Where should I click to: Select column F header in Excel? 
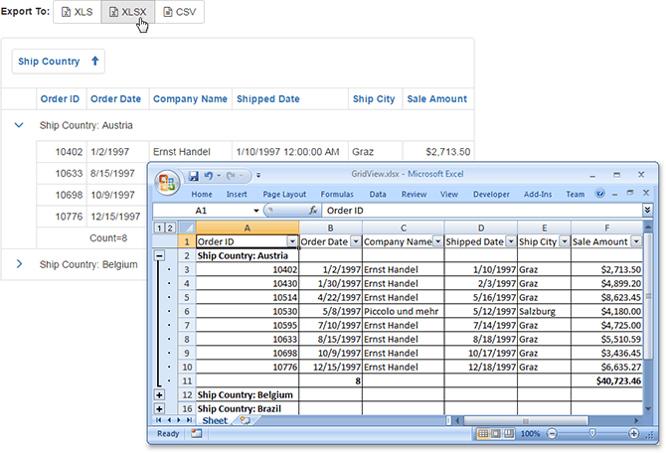607,227
